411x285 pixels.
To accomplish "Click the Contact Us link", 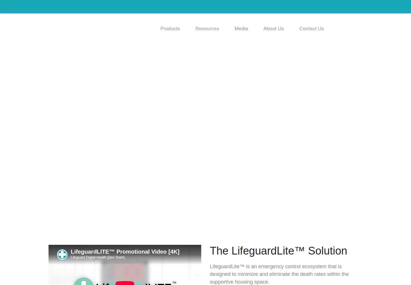I will [311, 28].
